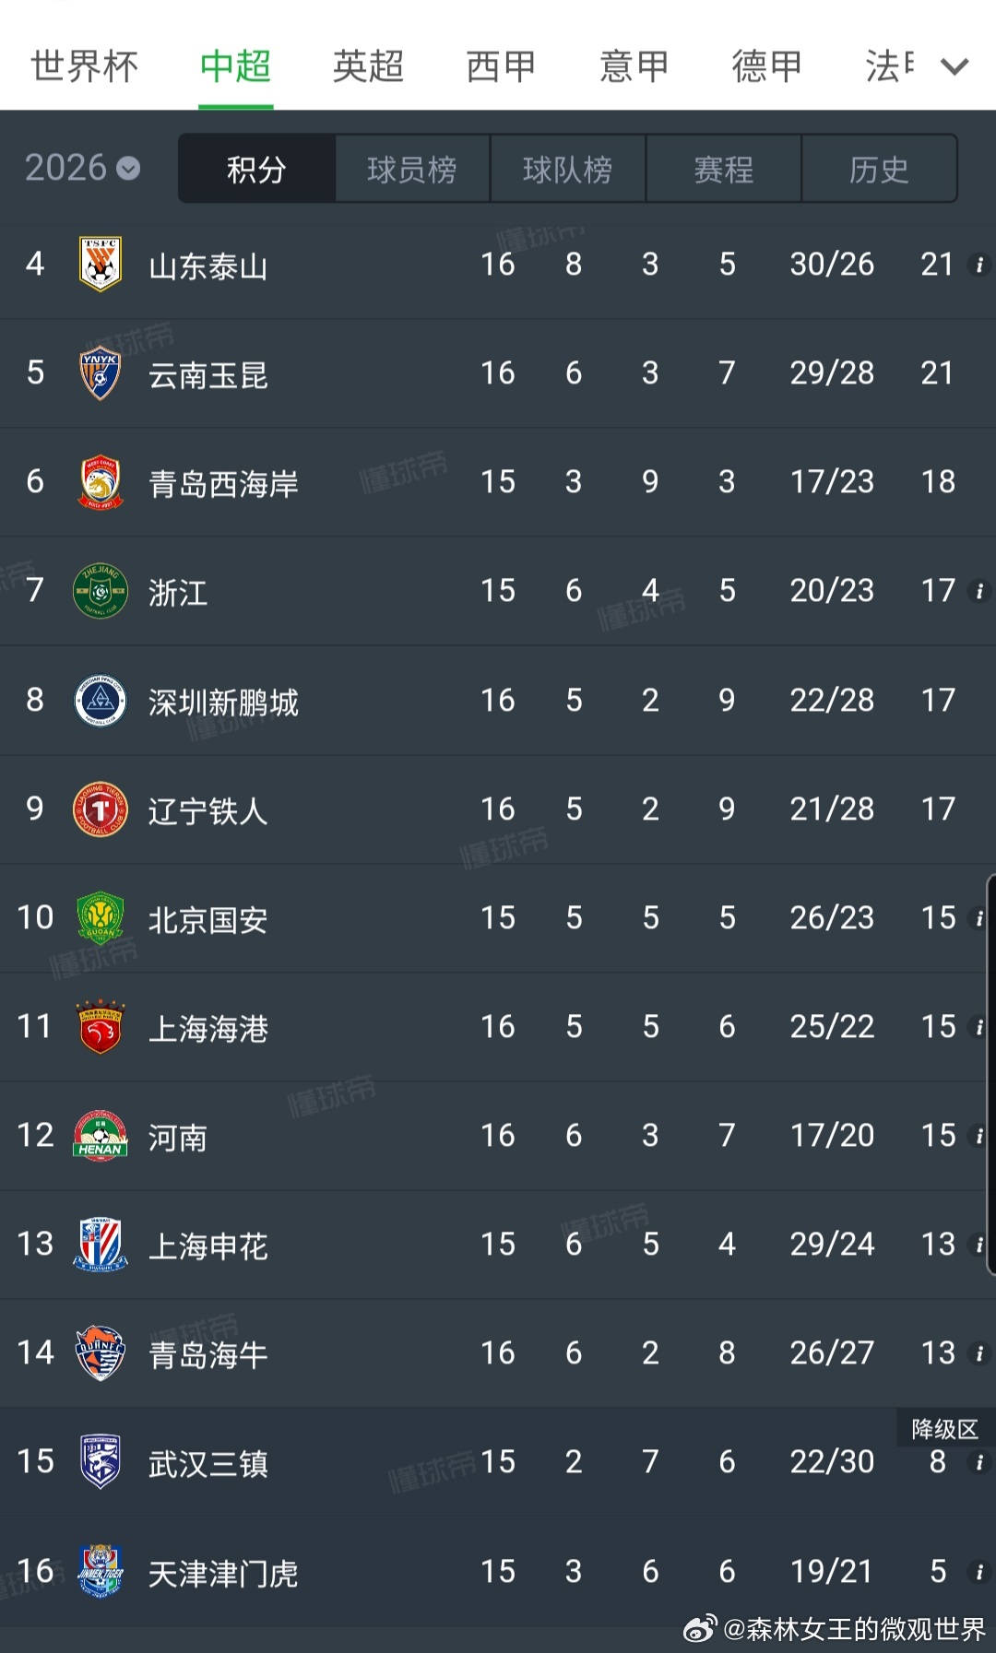
Task: Open 青岛西海岸 team name link
Action: pos(223,483)
